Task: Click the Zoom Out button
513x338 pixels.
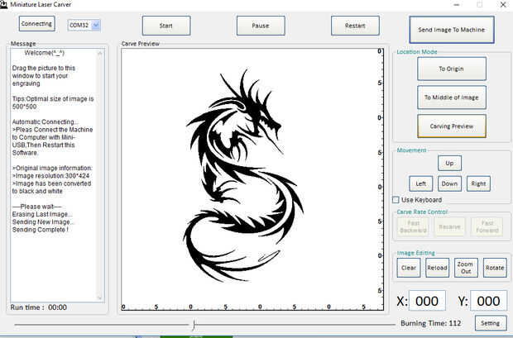Action: point(466,268)
